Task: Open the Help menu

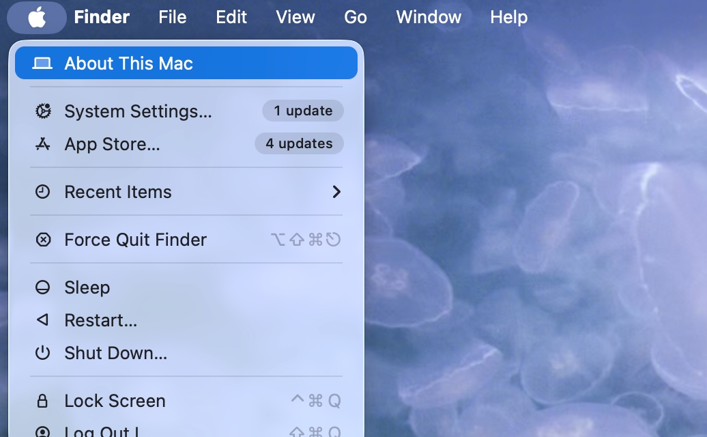Action: tap(508, 18)
